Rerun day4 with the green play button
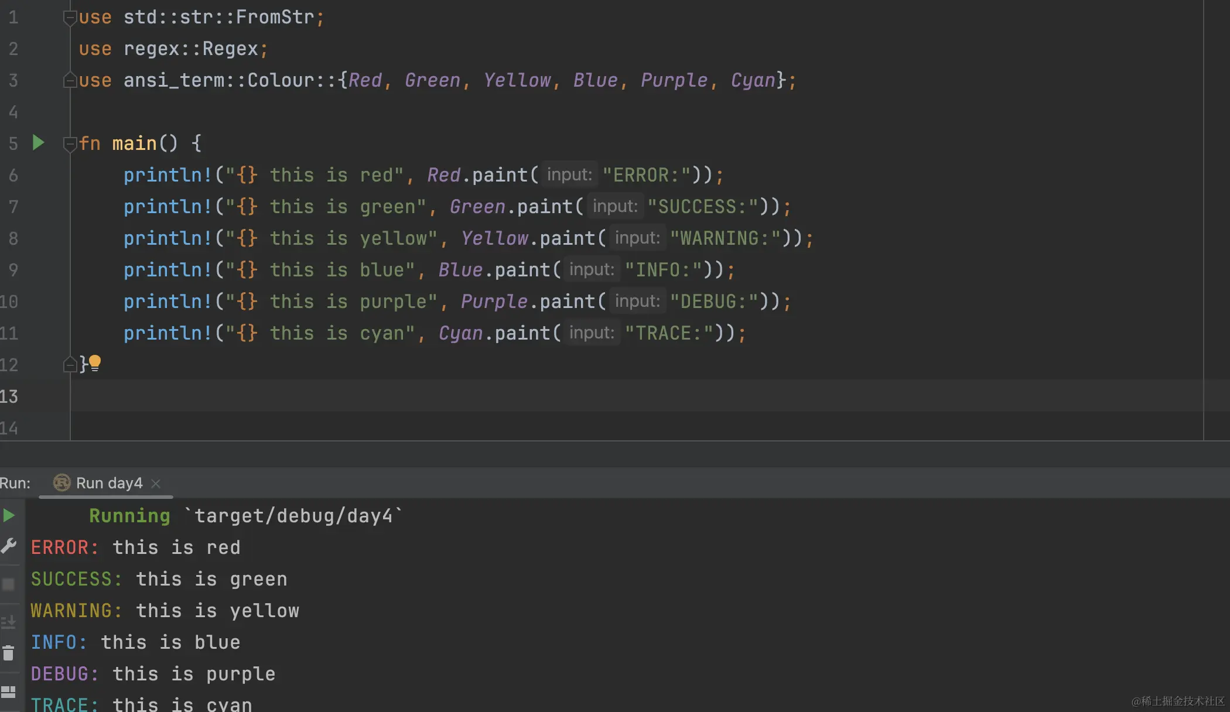 click(9, 515)
